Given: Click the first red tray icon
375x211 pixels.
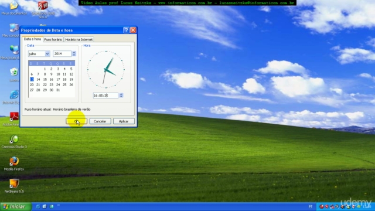Looking at the screenshot, I should (322, 207).
